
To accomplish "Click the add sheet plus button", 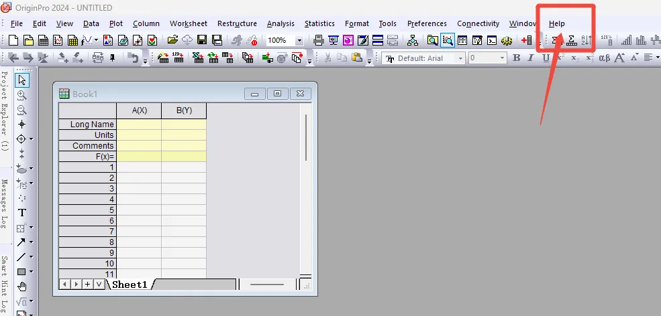I will point(87,285).
